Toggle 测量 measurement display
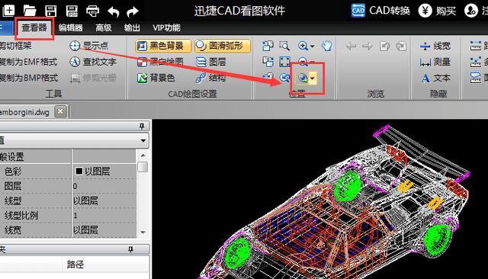This screenshot has width=488, height=279. 435,62
